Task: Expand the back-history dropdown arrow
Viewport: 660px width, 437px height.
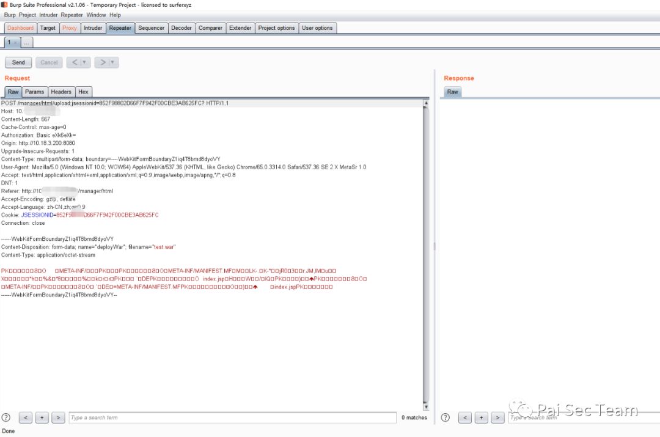Action: 84,62
